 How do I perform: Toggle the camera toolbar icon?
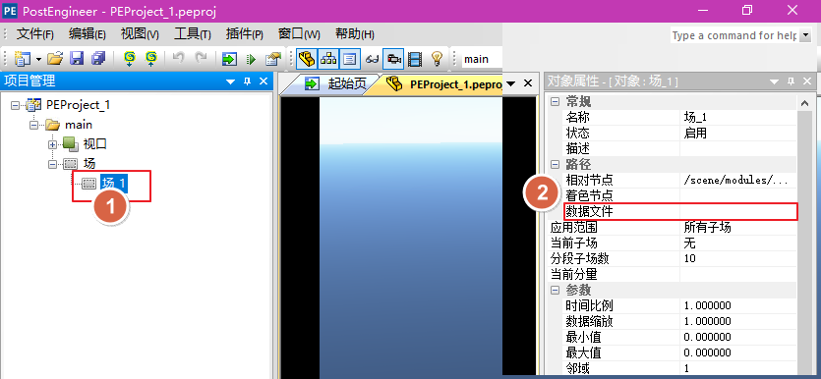coord(393,59)
